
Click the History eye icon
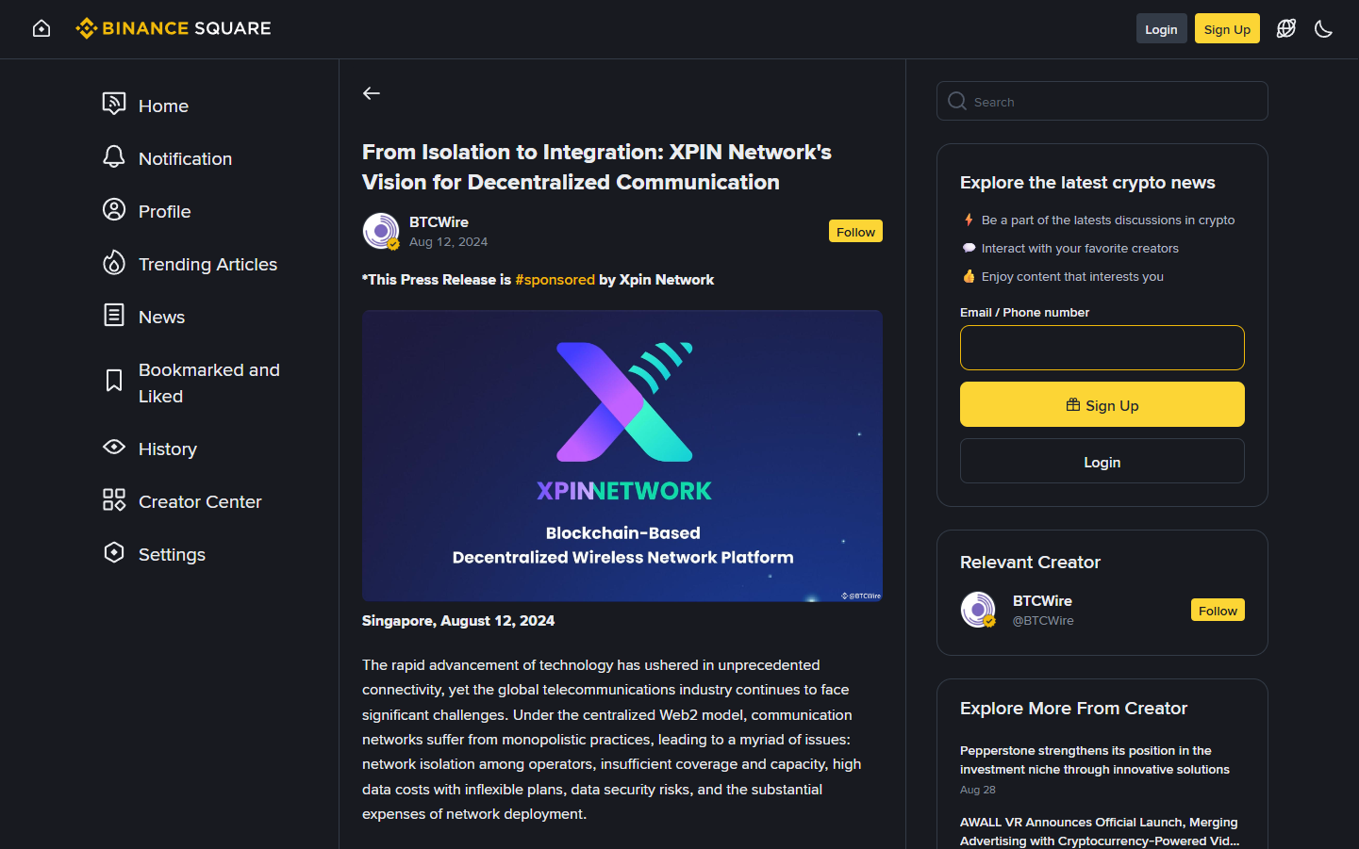[x=114, y=448]
